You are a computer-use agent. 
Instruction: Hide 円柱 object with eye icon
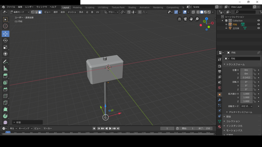pyautogui.click(x=258, y=24)
